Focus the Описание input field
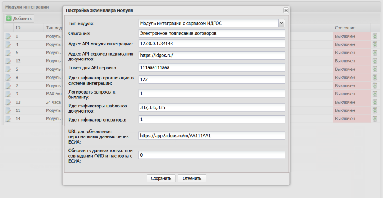Screen dimensions: 383x198 pos(212,33)
